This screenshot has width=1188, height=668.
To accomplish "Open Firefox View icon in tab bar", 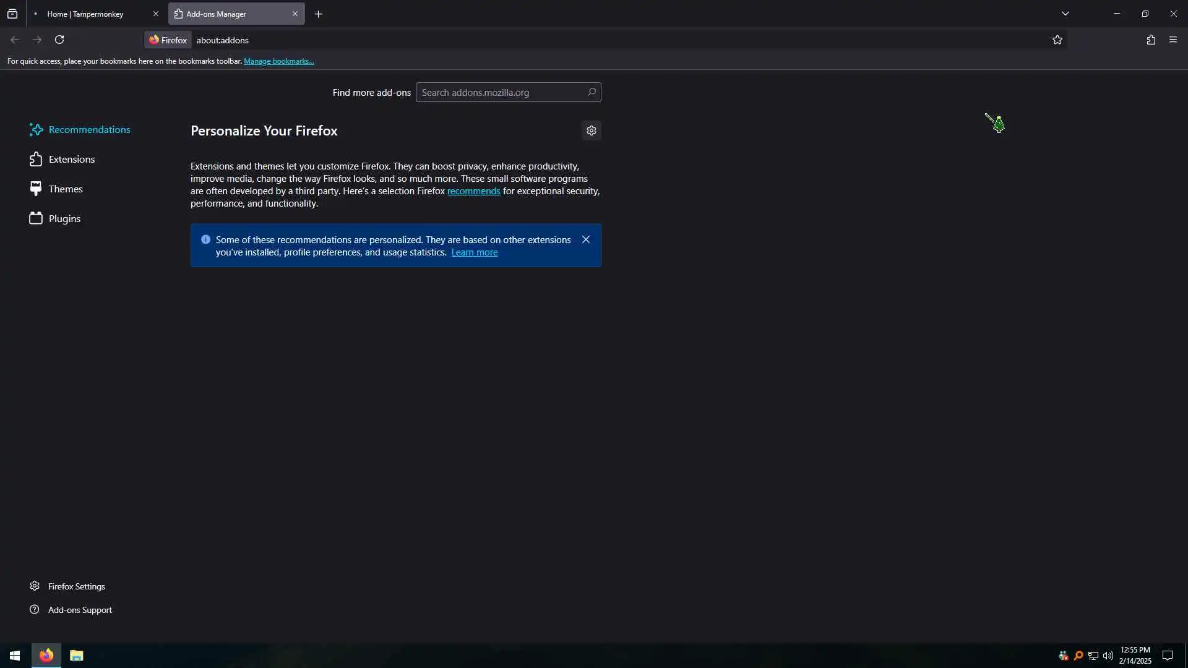I will 12,14.
